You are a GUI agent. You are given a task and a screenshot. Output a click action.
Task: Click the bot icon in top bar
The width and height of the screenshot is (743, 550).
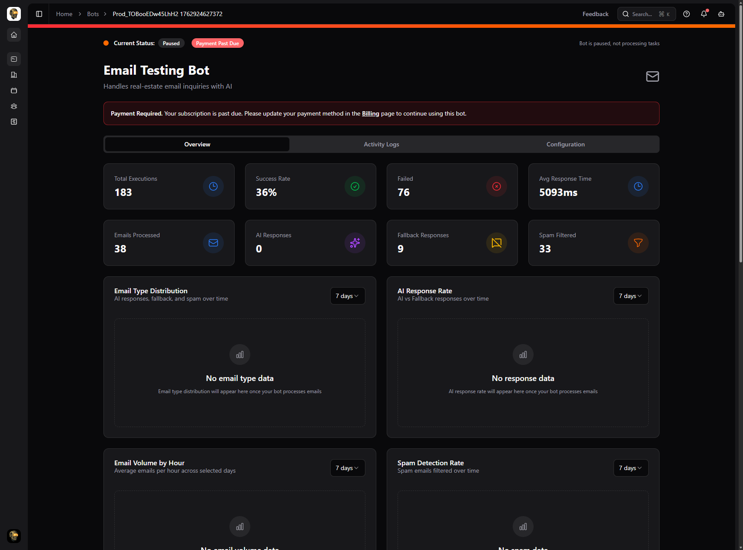coord(721,14)
